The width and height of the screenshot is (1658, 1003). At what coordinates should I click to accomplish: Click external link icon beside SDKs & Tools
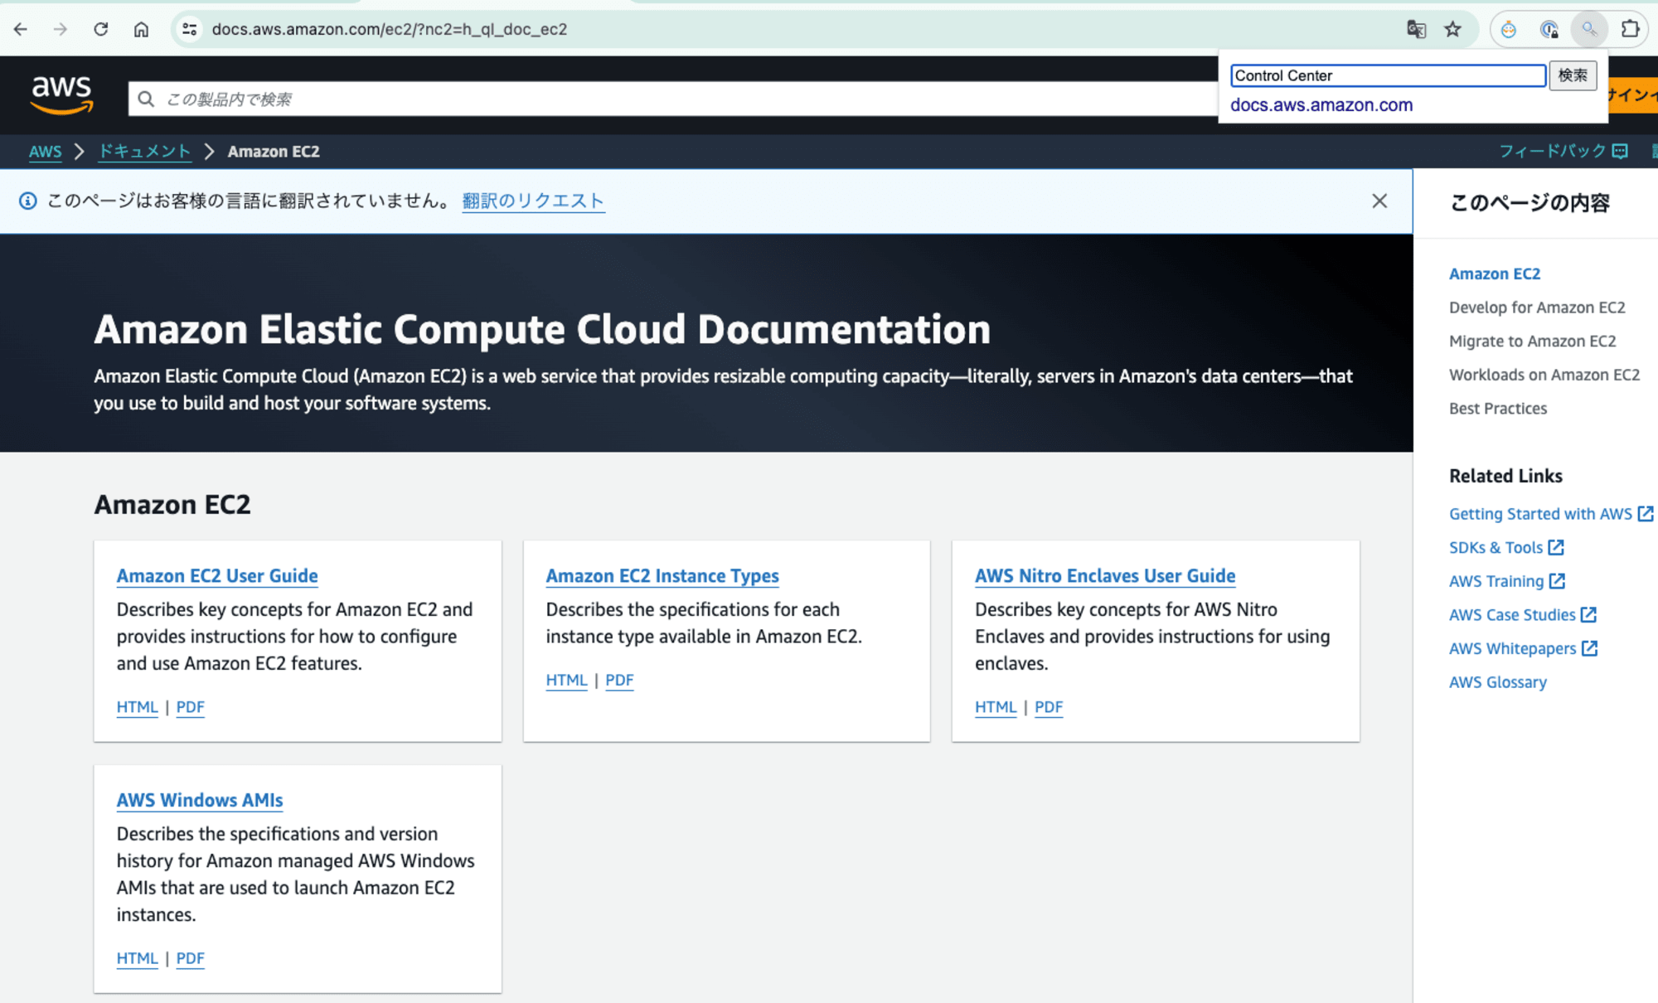(x=1556, y=547)
